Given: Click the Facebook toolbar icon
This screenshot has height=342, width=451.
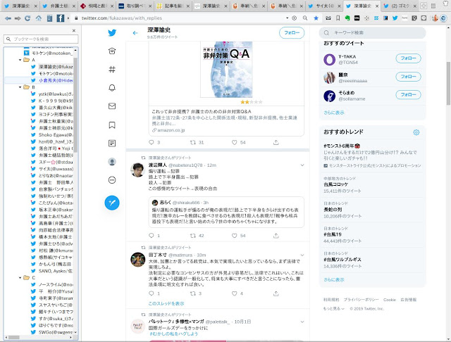Looking at the screenshot, I should tap(61, 18).
